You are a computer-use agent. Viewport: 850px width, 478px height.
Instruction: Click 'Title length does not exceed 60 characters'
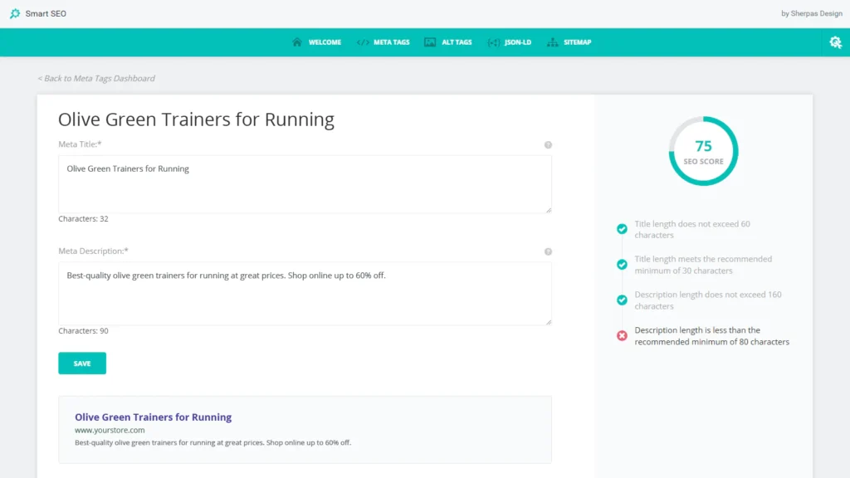(x=692, y=229)
